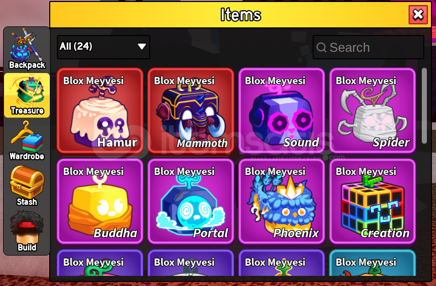Select the Hamur fruit item
This screenshot has width=436, height=286.
tap(100, 111)
